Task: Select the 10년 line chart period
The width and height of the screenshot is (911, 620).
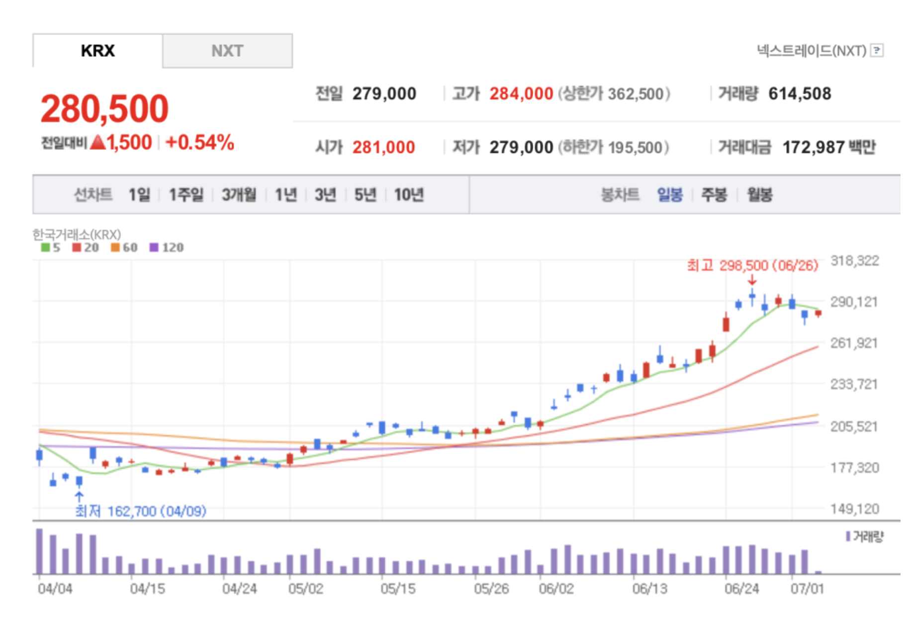Action: click(x=409, y=195)
